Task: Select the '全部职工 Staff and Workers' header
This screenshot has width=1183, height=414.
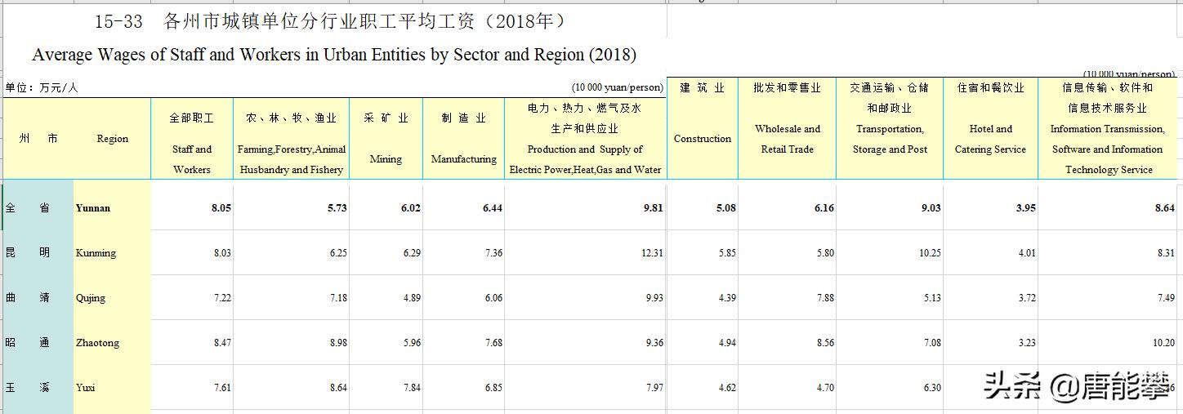Action: point(192,139)
